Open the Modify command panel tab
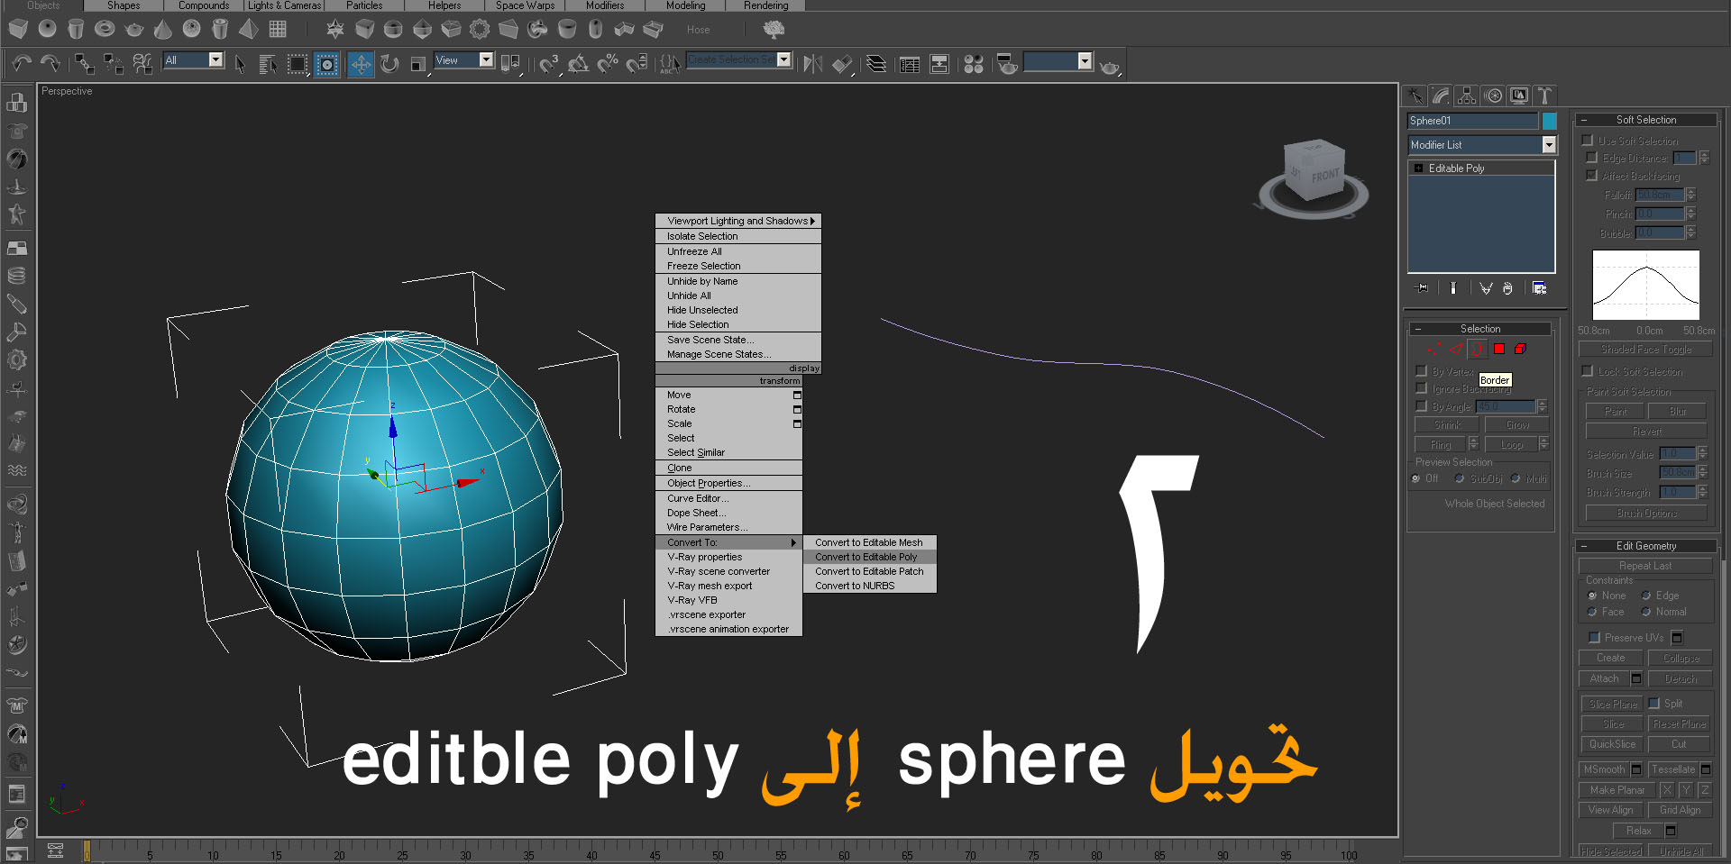The width and height of the screenshot is (1731, 864). (1441, 95)
